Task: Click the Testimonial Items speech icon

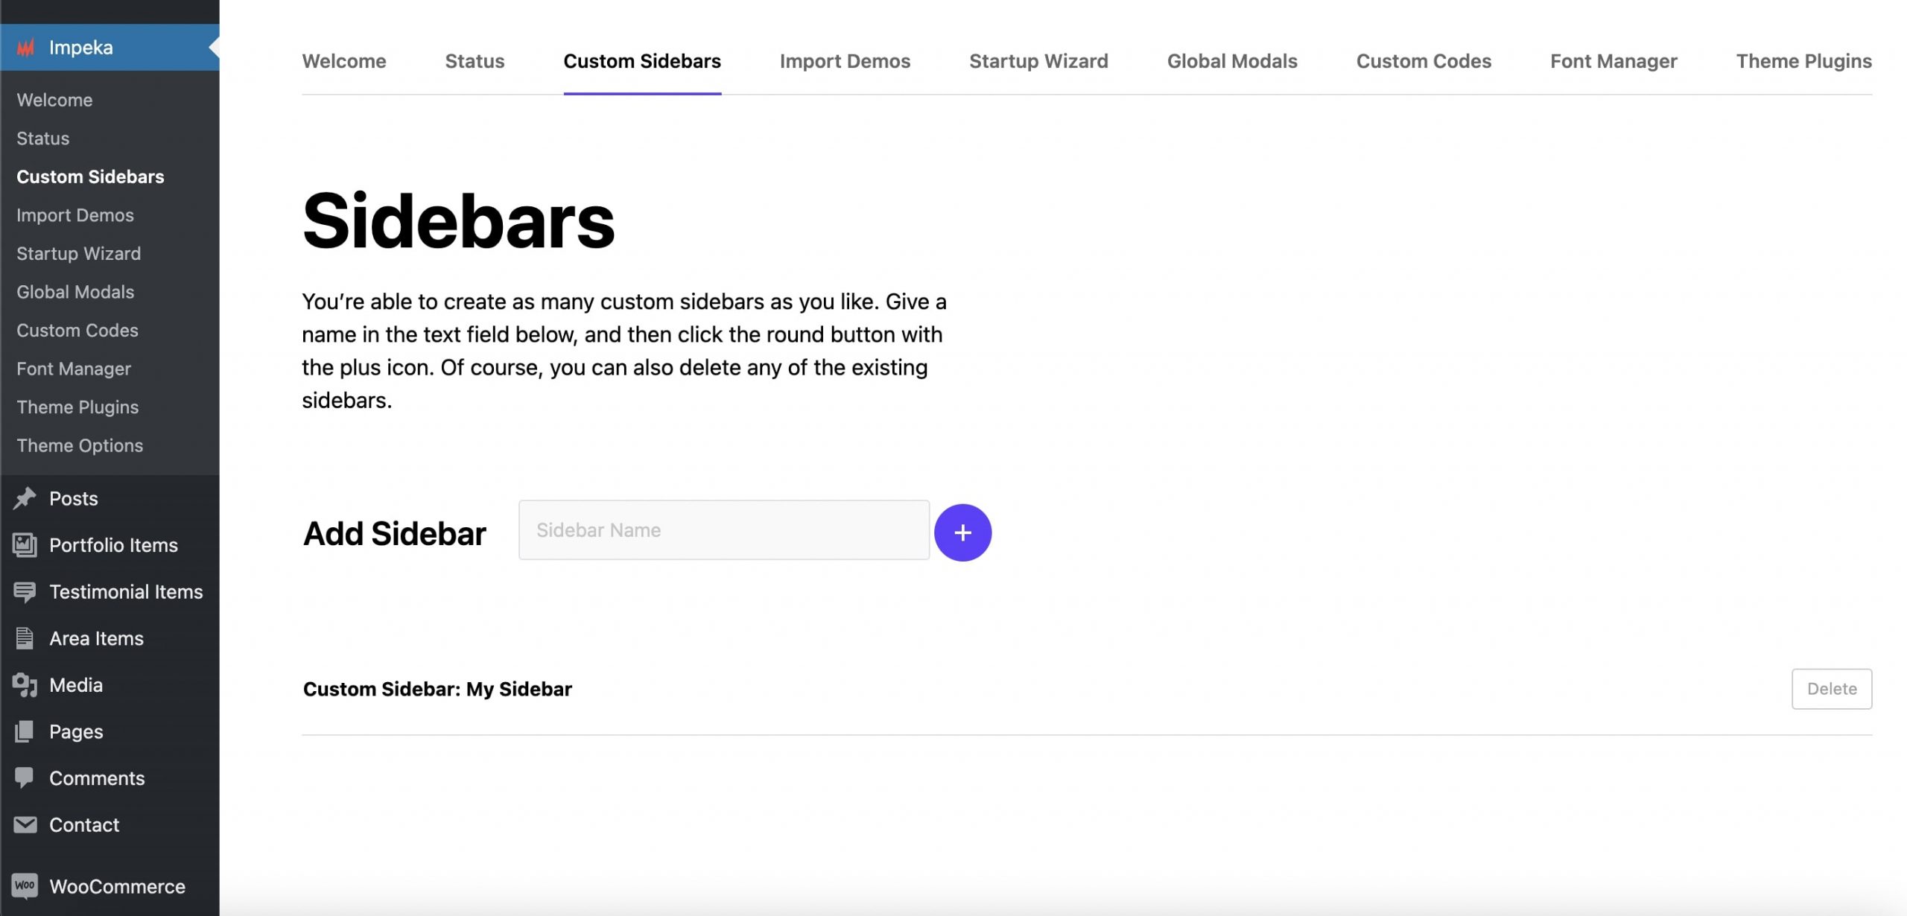Action: coord(25,592)
